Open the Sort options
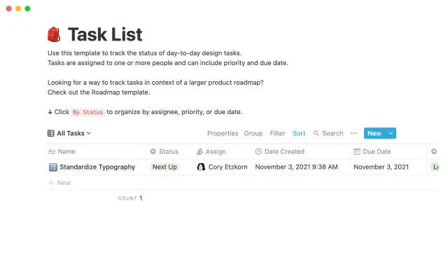 click(299, 134)
